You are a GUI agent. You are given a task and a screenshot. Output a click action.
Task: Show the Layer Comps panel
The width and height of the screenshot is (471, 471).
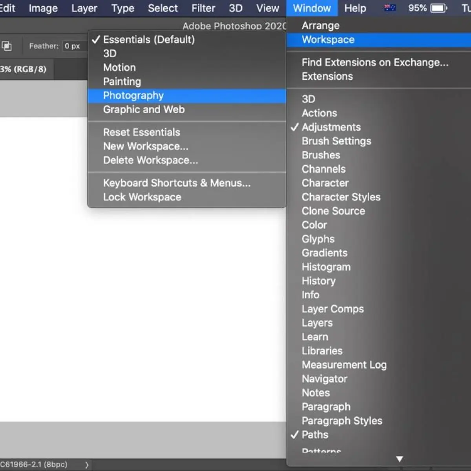379,309
